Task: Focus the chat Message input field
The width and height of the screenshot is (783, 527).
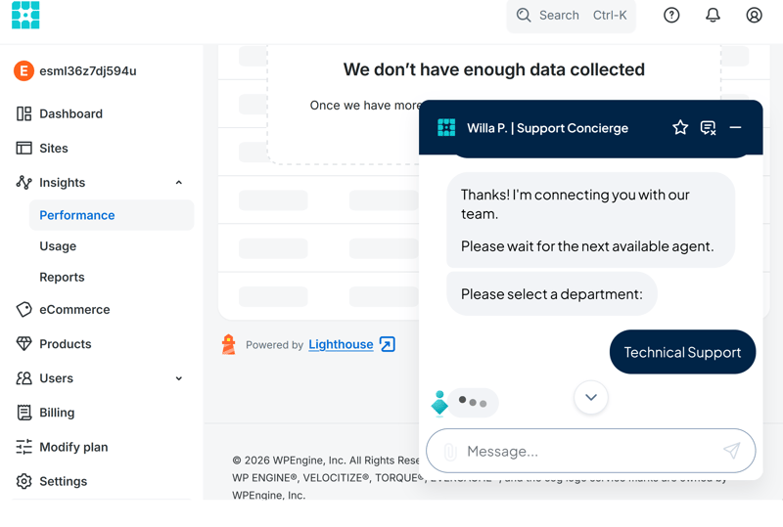Action: (x=591, y=451)
